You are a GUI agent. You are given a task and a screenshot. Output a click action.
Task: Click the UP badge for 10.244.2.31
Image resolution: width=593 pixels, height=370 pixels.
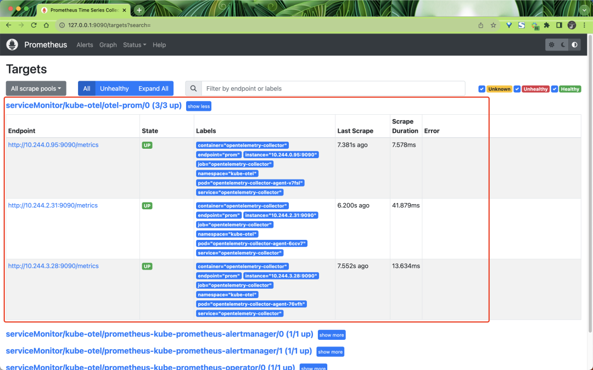[147, 206]
